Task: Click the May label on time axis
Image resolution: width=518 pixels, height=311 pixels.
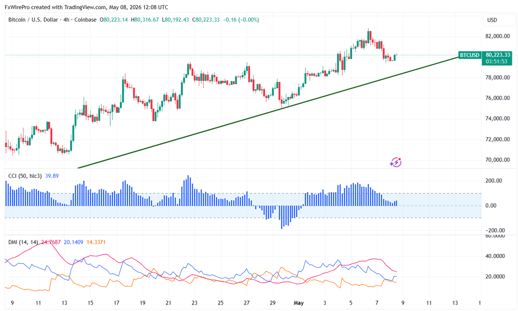Action: [x=298, y=303]
